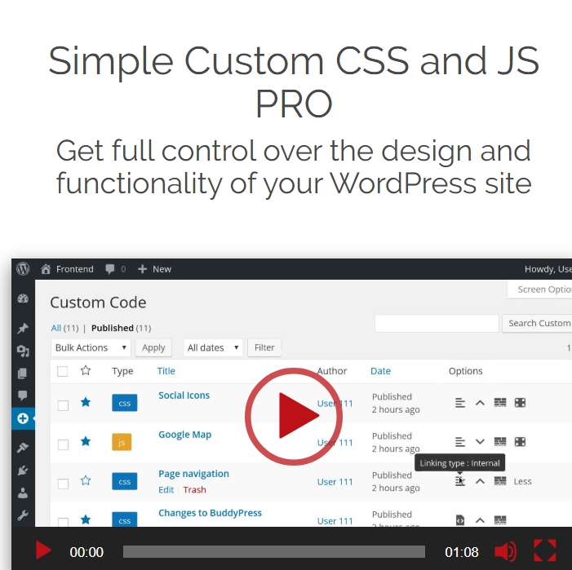Click the video progress bar

(274, 552)
